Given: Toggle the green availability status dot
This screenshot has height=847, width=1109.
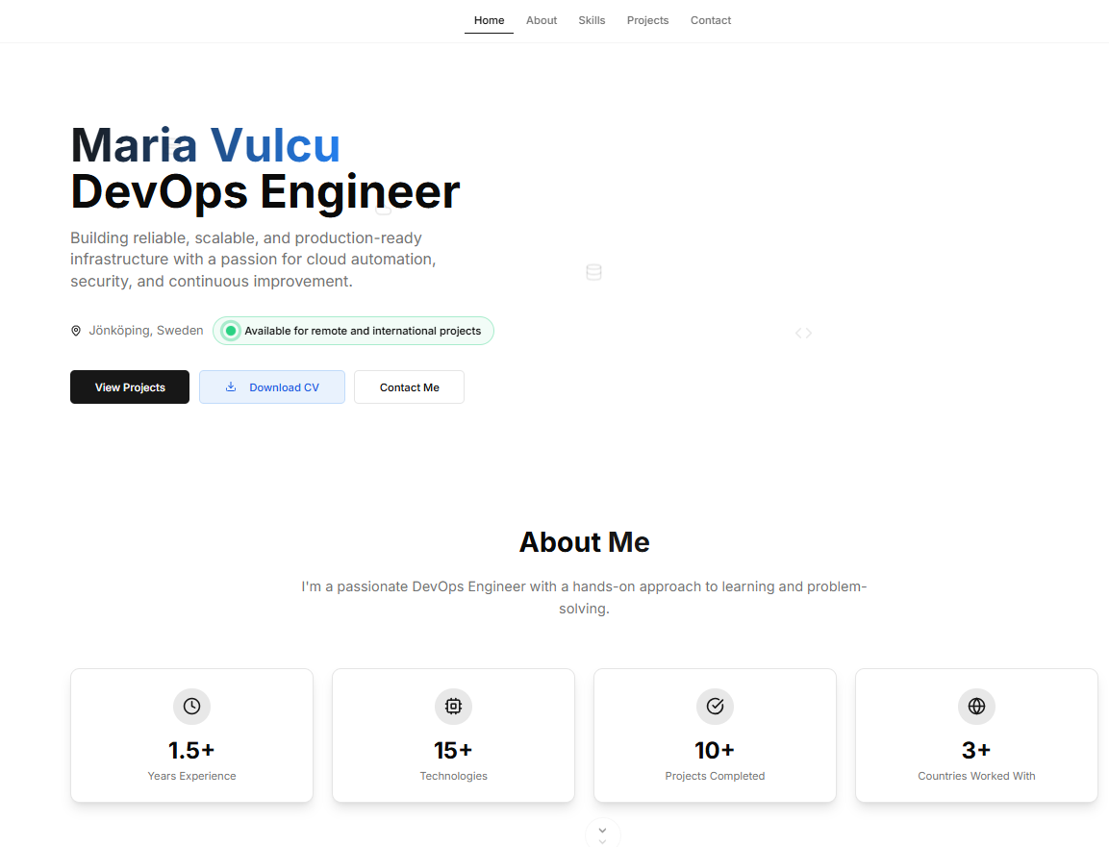Looking at the screenshot, I should pos(230,330).
